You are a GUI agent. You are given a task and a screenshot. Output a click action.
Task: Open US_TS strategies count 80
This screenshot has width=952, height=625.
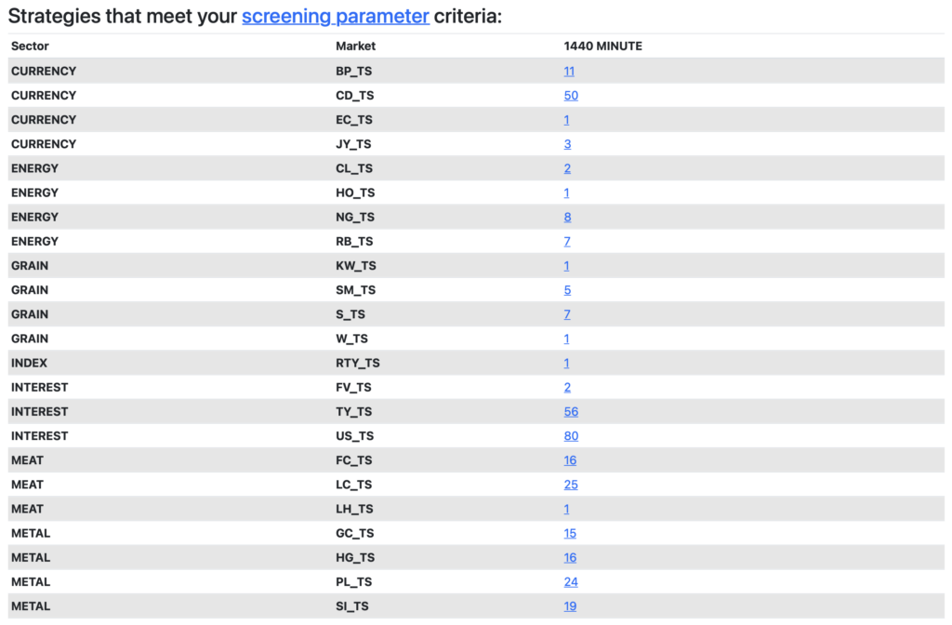coord(571,435)
